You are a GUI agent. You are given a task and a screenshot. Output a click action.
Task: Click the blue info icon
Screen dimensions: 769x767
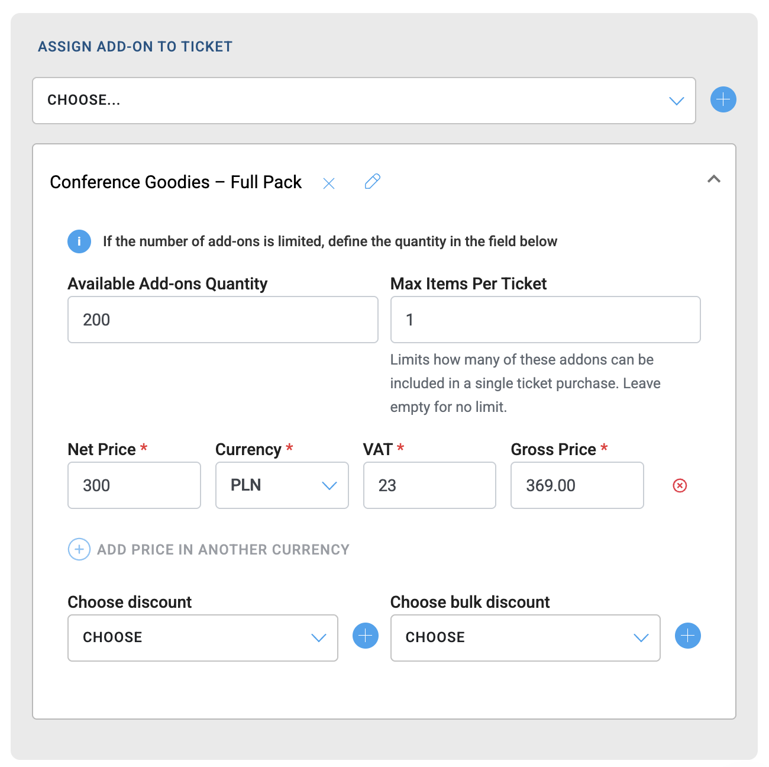(x=79, y=241)
